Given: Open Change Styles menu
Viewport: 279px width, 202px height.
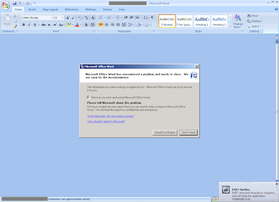Looking at the screenshot, I should tap(238, 21).
